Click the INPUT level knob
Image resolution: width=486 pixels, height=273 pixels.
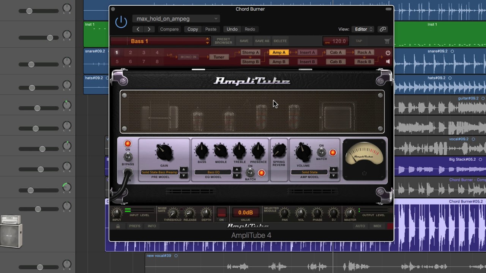pyautogui.click(x=117, y=213)
